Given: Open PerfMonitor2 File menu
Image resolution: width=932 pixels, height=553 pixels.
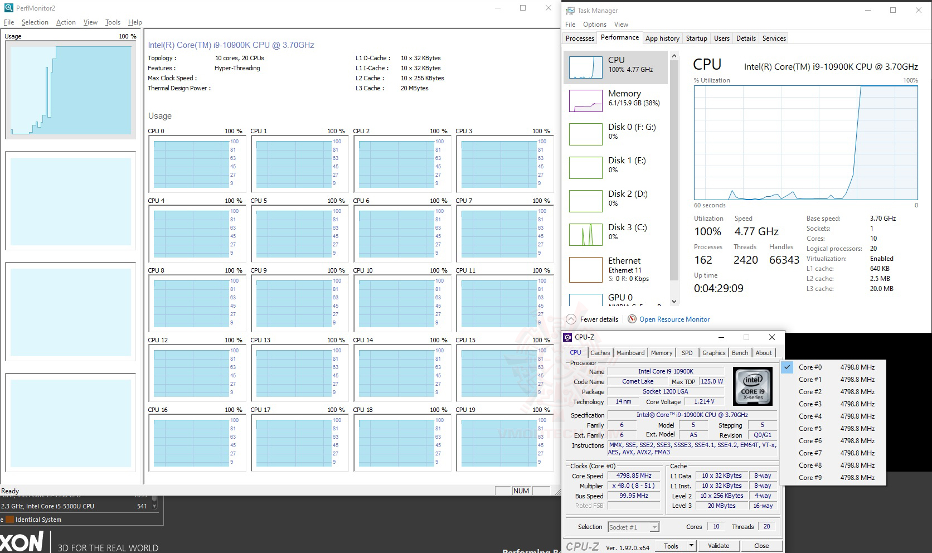Looking at the screenshot, I should 9,22.
